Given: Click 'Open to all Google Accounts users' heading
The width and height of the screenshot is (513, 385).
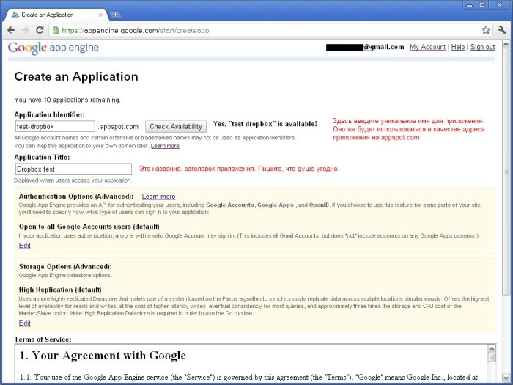Looking at the screenshot, I should coord(89,227).
